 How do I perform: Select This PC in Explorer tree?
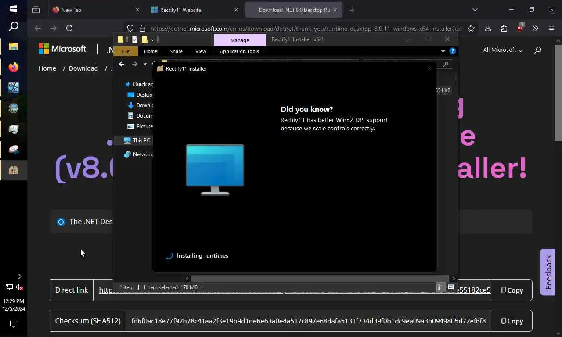[x=137, y=140]
